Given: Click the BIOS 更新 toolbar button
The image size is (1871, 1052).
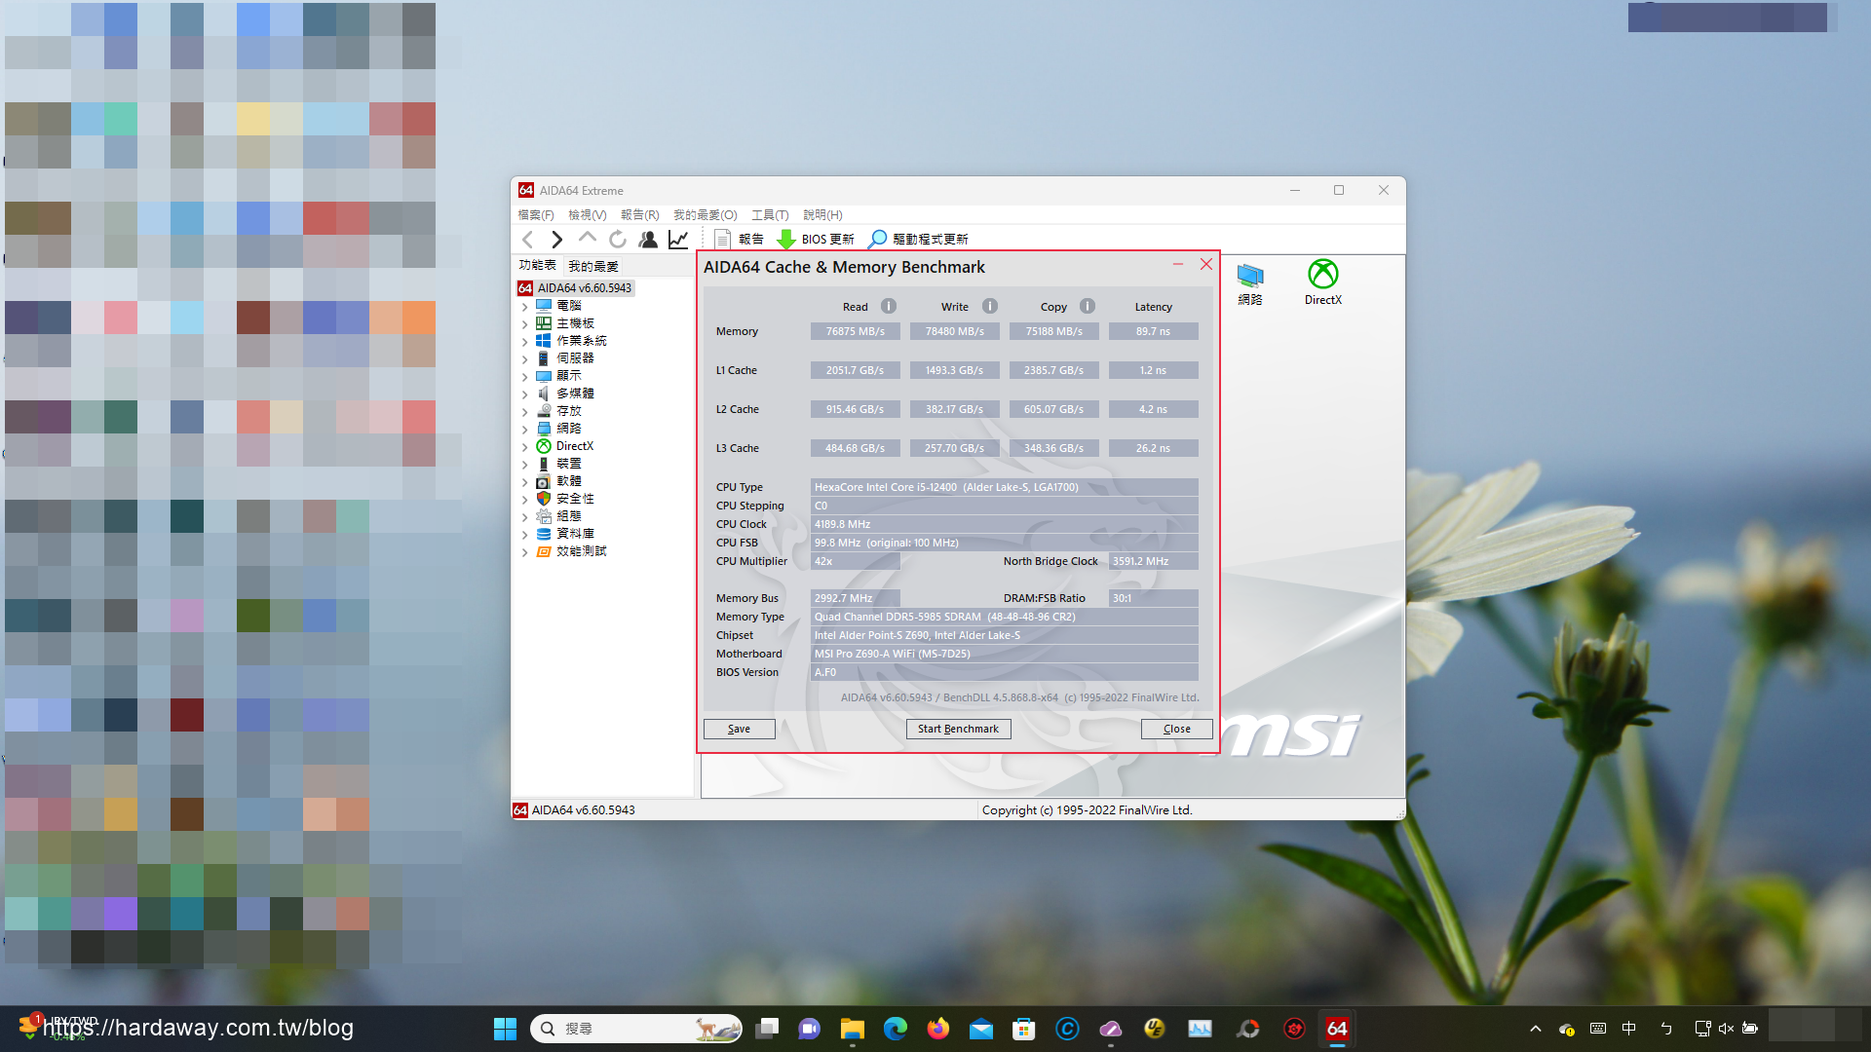Looking at the screenshot, I should pyautogui.click(x=816, y=239).
